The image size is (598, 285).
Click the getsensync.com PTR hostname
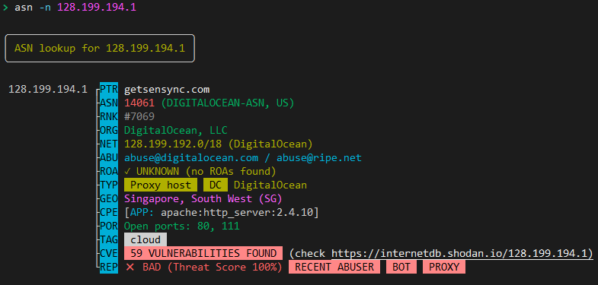point(167,90)
